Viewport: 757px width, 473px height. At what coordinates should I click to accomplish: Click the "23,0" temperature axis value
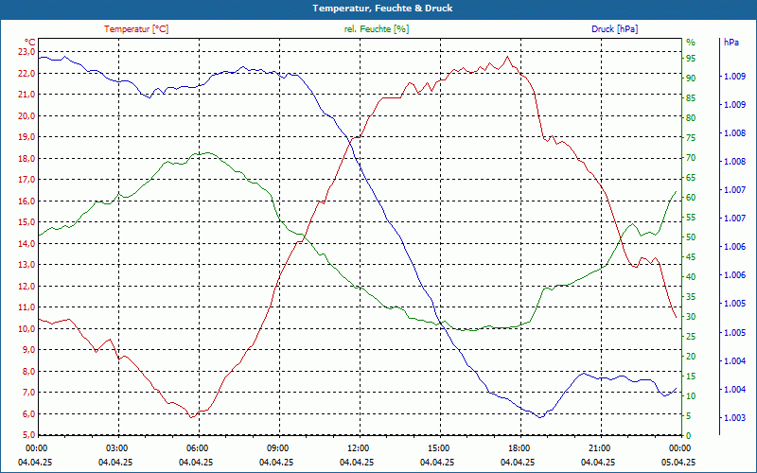27,52
